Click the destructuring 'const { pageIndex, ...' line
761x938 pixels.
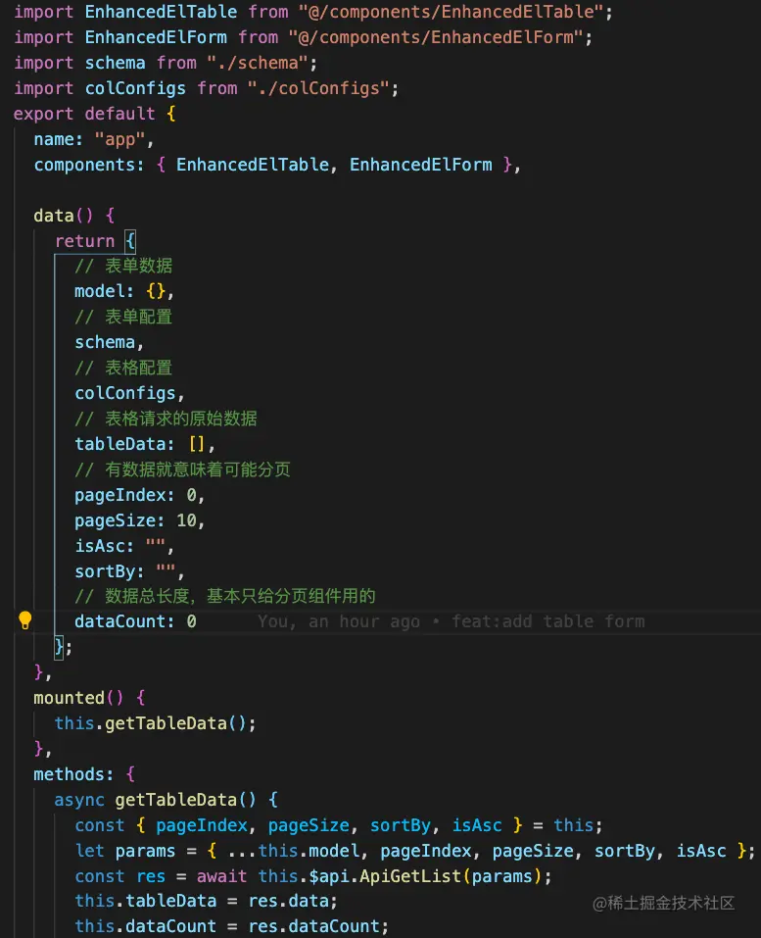(x=338, y=825)
